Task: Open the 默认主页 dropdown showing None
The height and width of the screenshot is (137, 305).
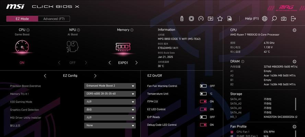Action: point(110,125)
